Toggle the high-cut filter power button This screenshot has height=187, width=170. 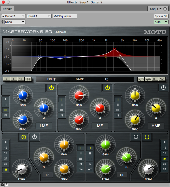tap(147, 137)
